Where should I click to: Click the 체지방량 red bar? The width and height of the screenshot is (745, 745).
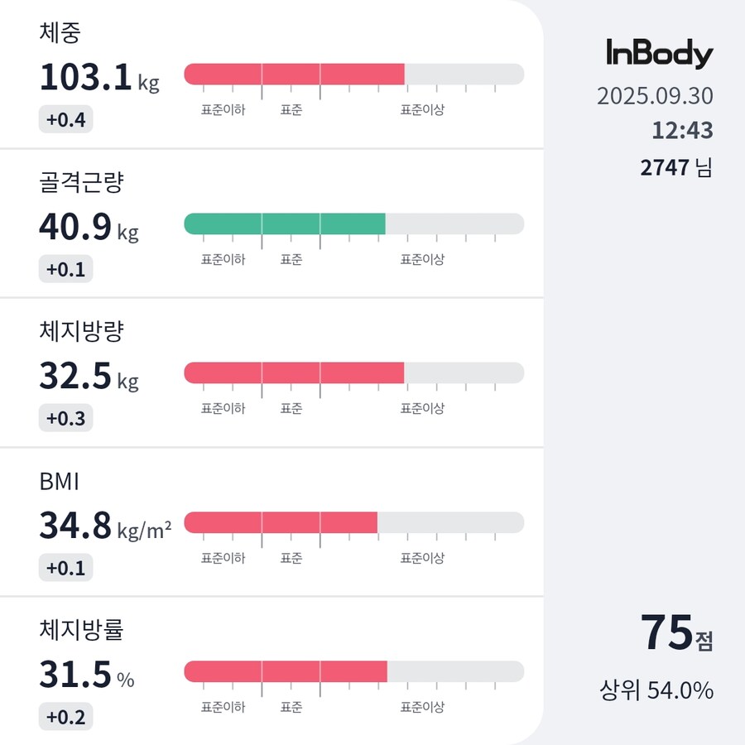(x=294, y=372)
